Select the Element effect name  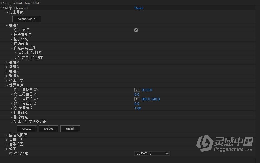tap(21, 8)
